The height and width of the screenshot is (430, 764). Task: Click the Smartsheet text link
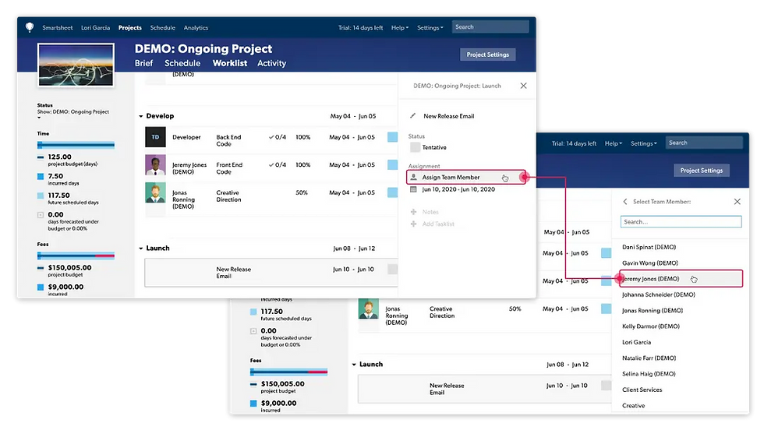(58, 28)
